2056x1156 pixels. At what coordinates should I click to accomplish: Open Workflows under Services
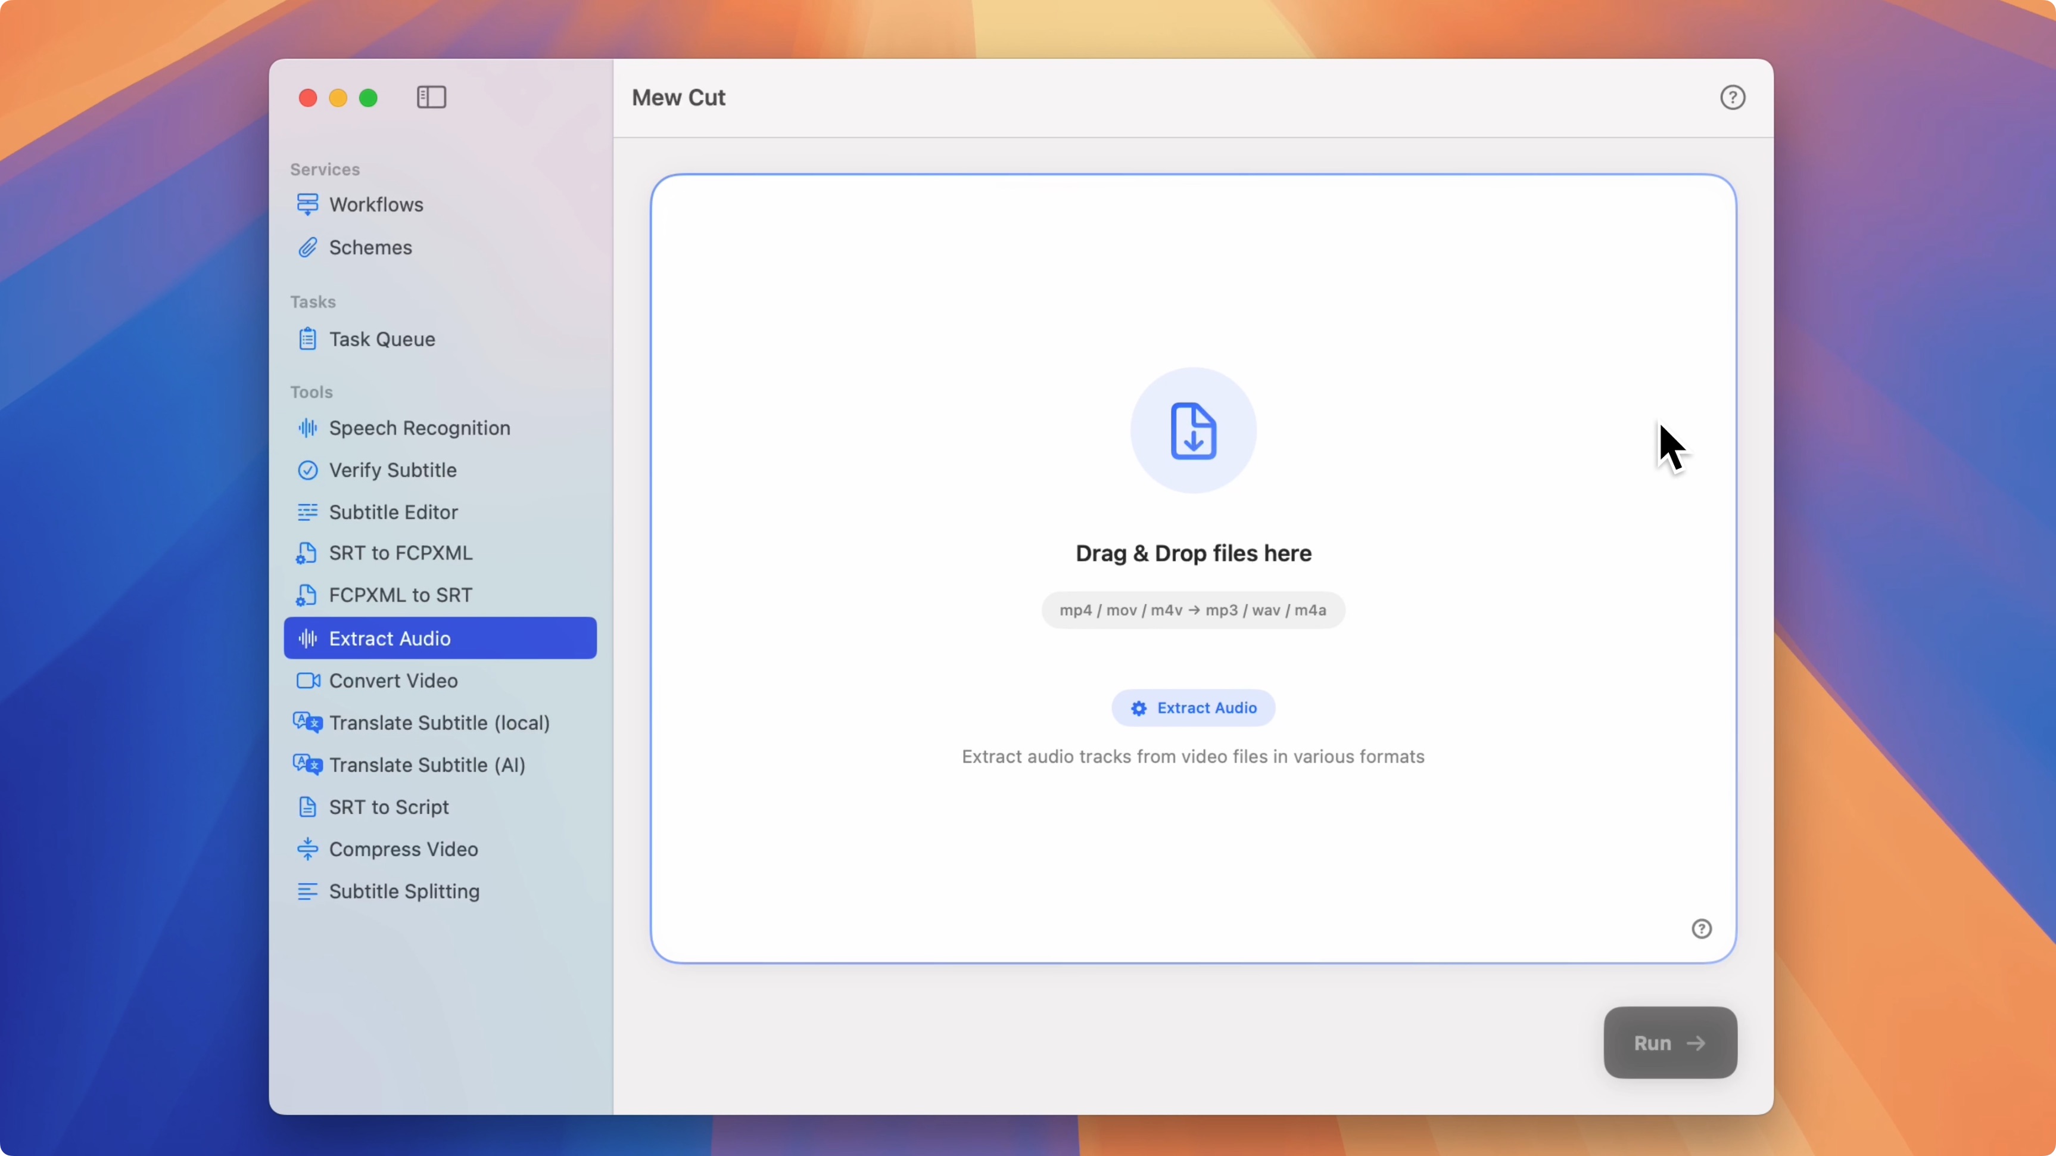pos(376,204)
